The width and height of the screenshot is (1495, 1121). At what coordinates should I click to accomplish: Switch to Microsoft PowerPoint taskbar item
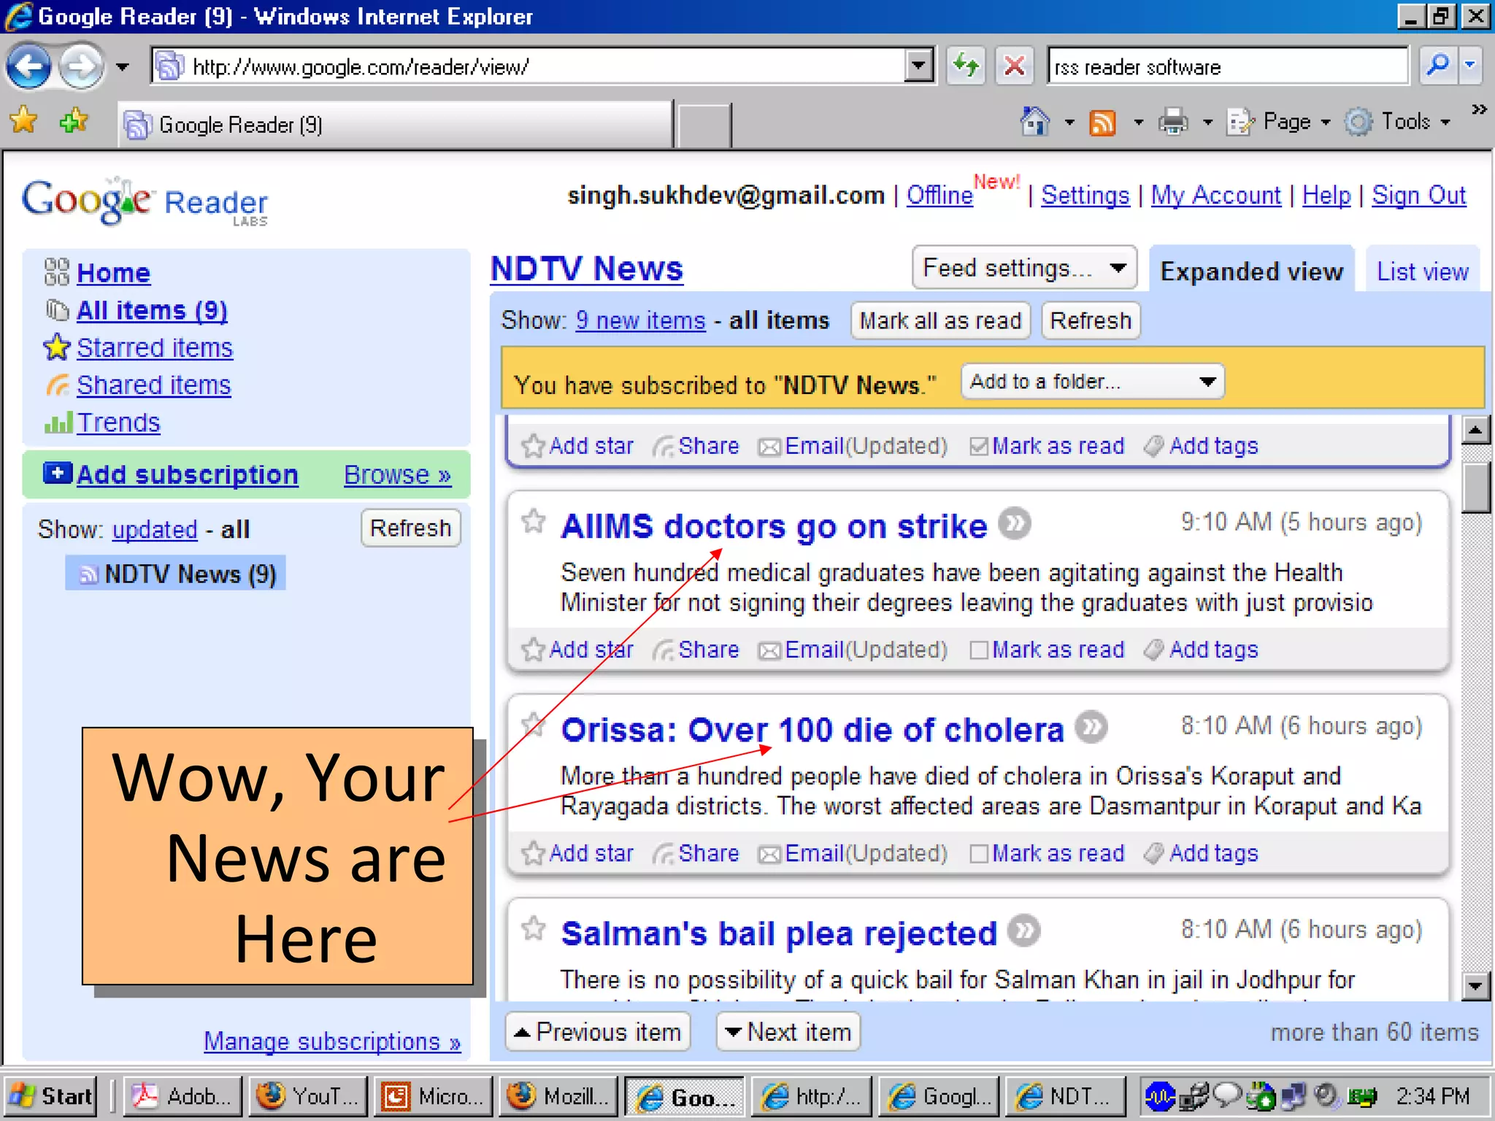tap(434, 1096)
